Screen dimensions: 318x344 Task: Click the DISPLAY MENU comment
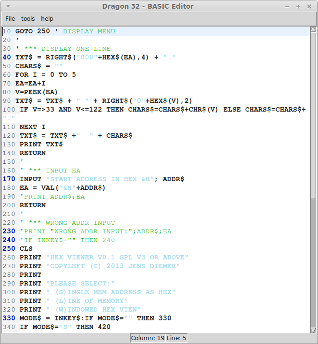(x=89, y=31)
